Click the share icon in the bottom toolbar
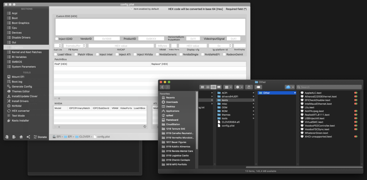367x180 pixels. coord(28,137)
